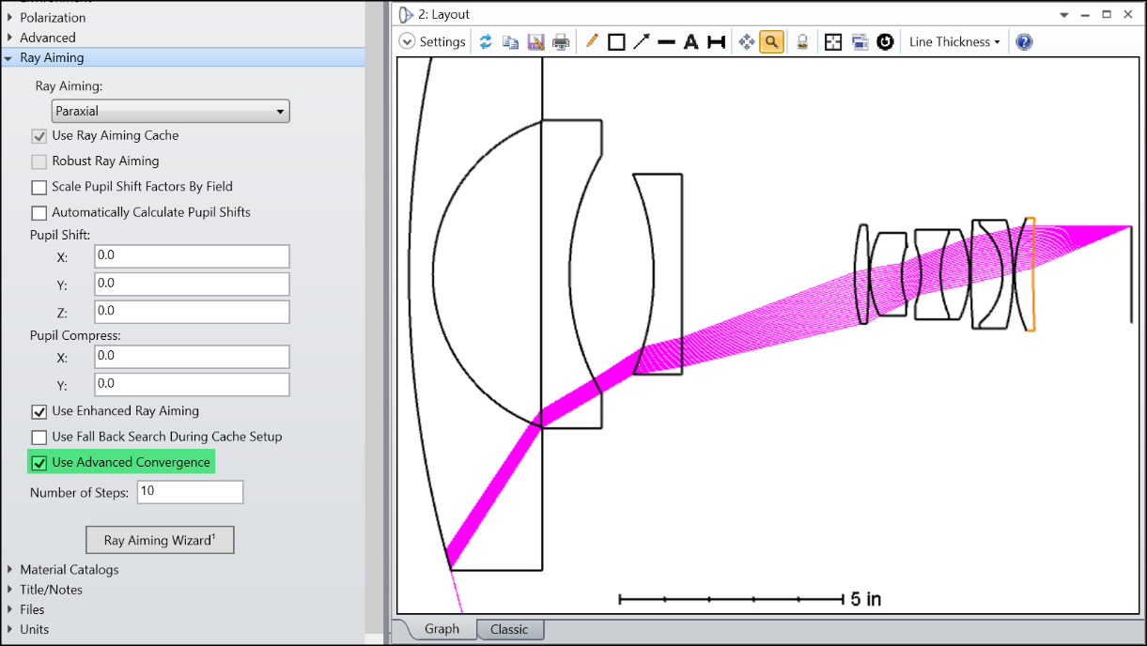Click the pan move arrows icon
Viewport: 1147px width, 646px height.
point(747,41)
